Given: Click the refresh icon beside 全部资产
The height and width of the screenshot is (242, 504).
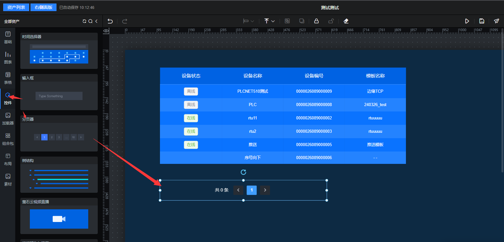Looking at the screenshot, I should (84, 21).
